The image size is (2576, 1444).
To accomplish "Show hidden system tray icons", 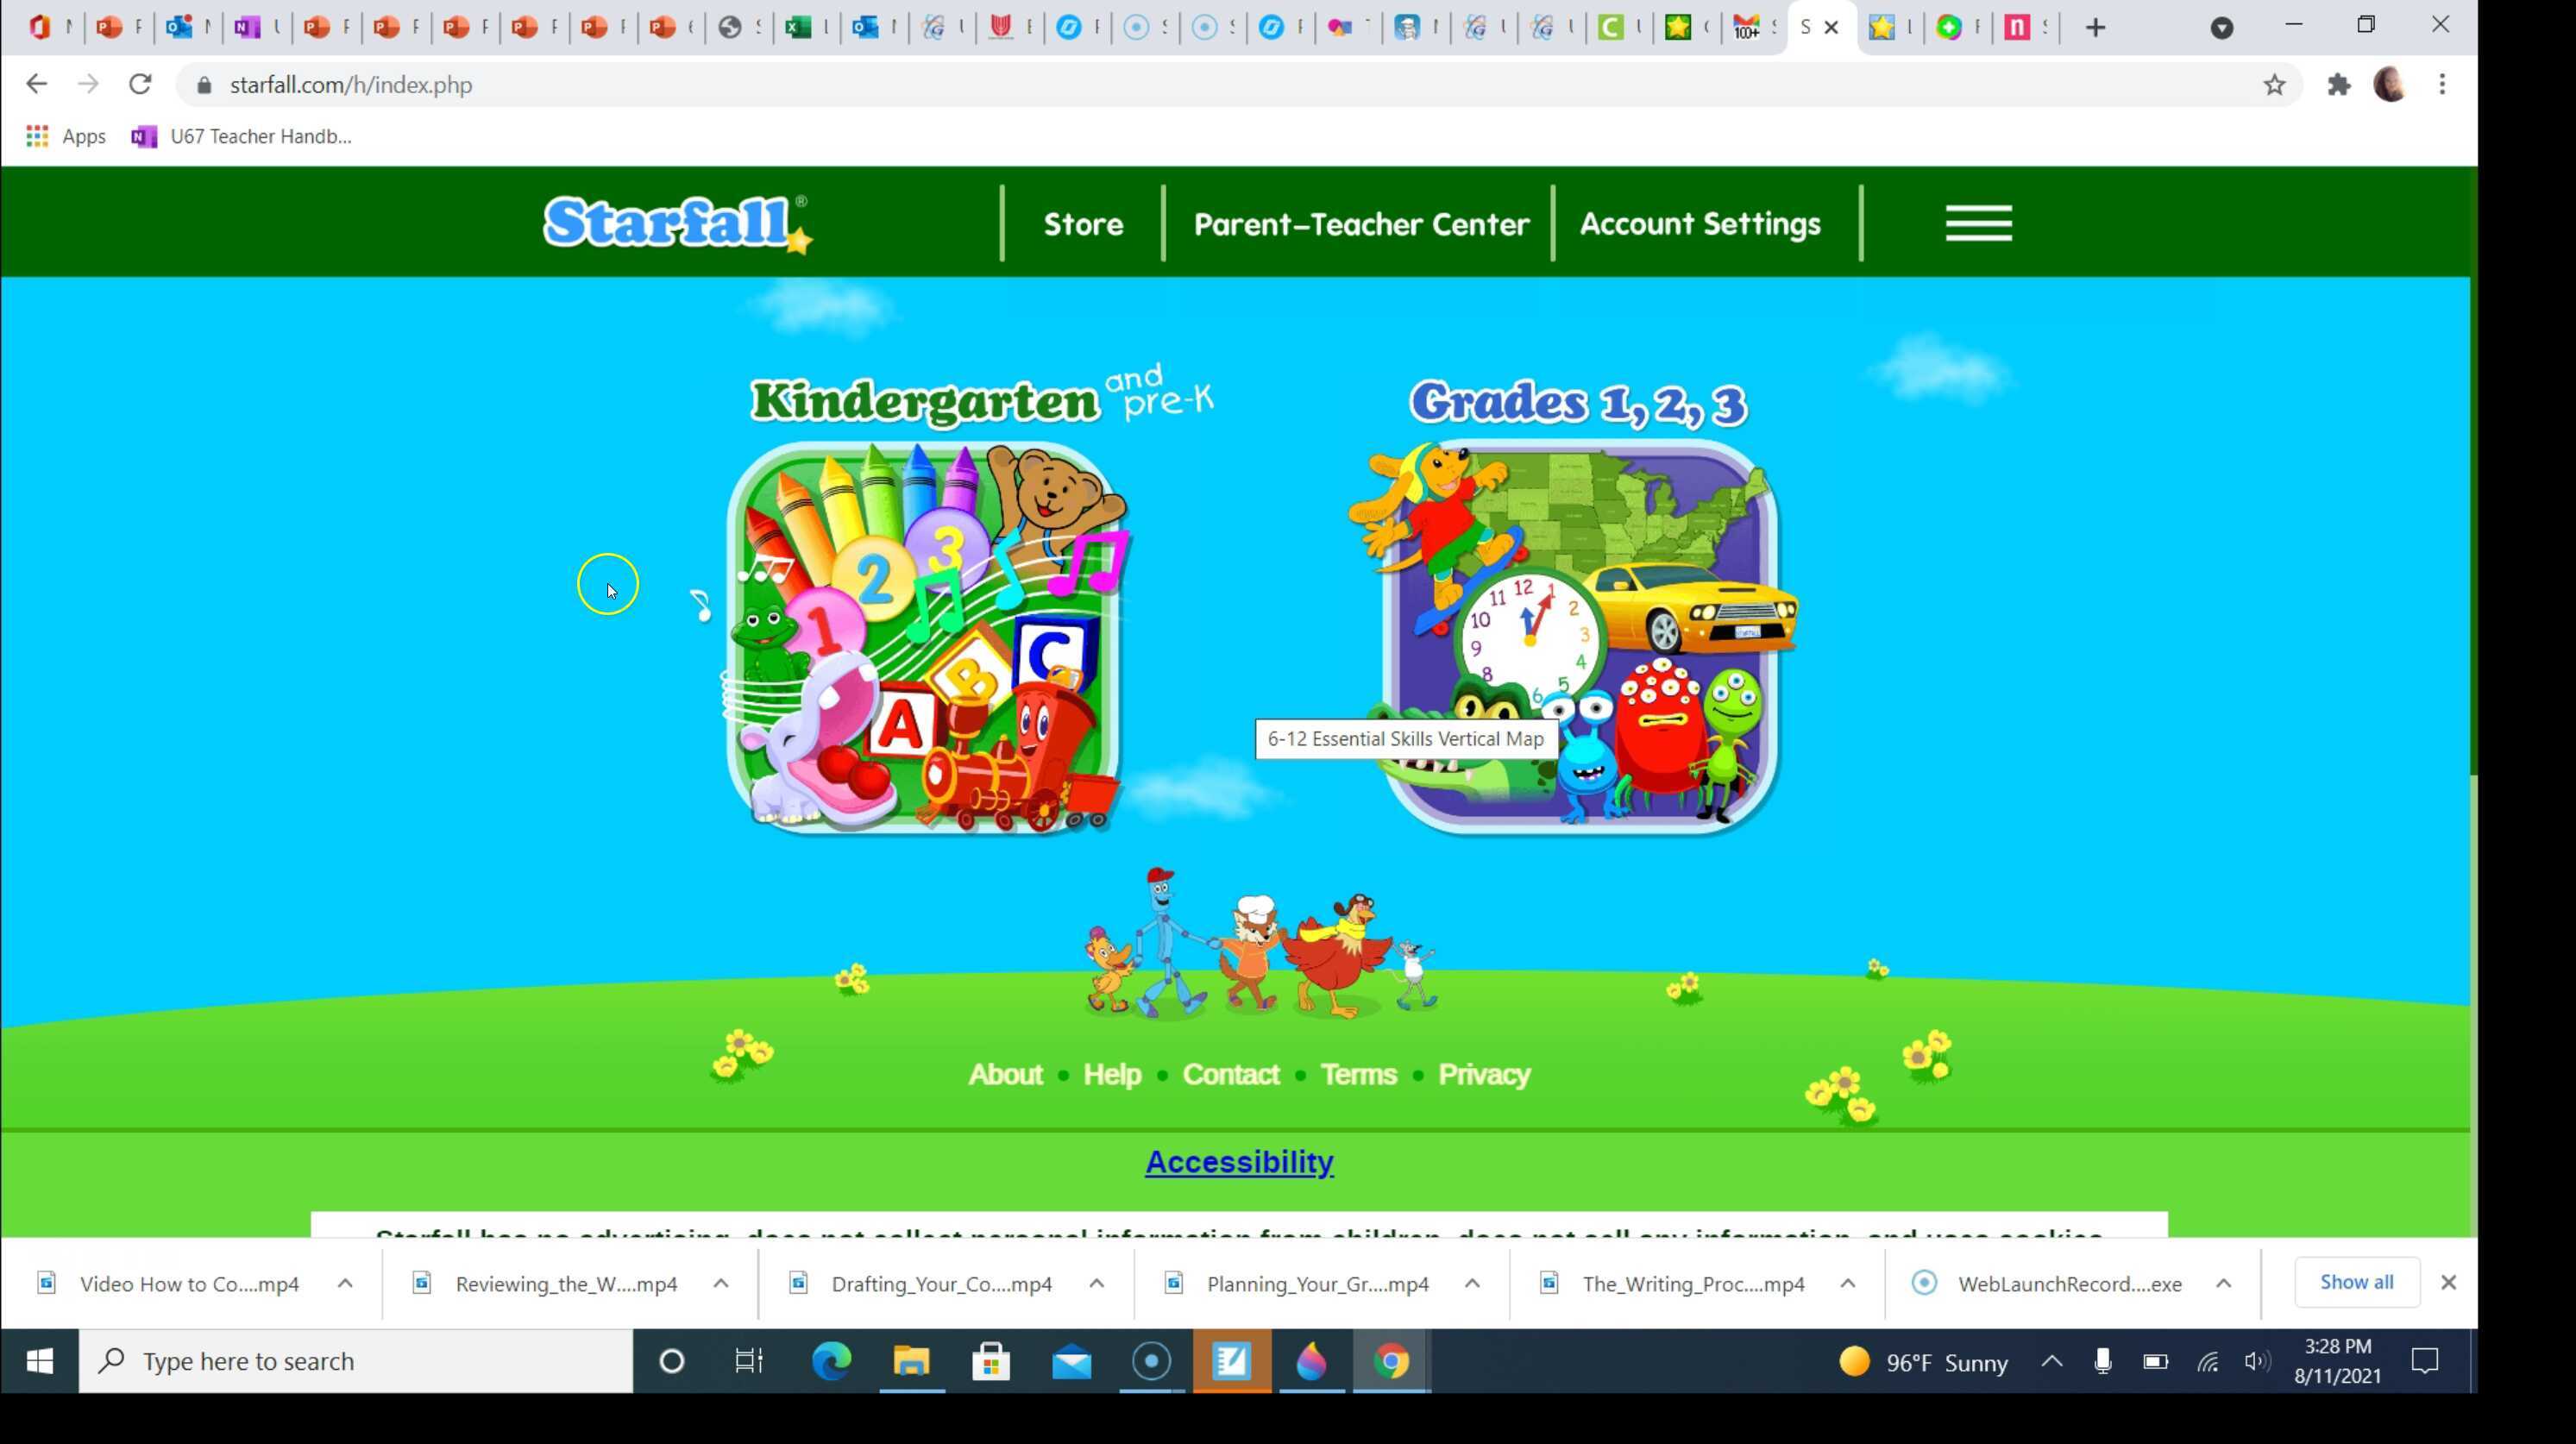I will tap(2052, 1361).
